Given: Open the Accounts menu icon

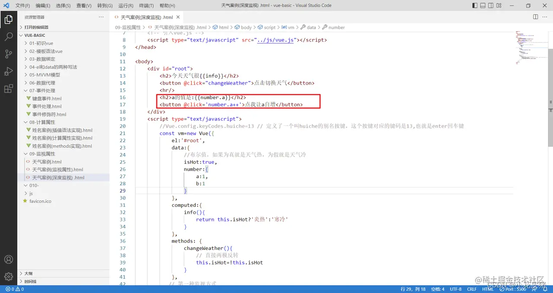Looking at the screenshot, I should (x=8, y=259).
